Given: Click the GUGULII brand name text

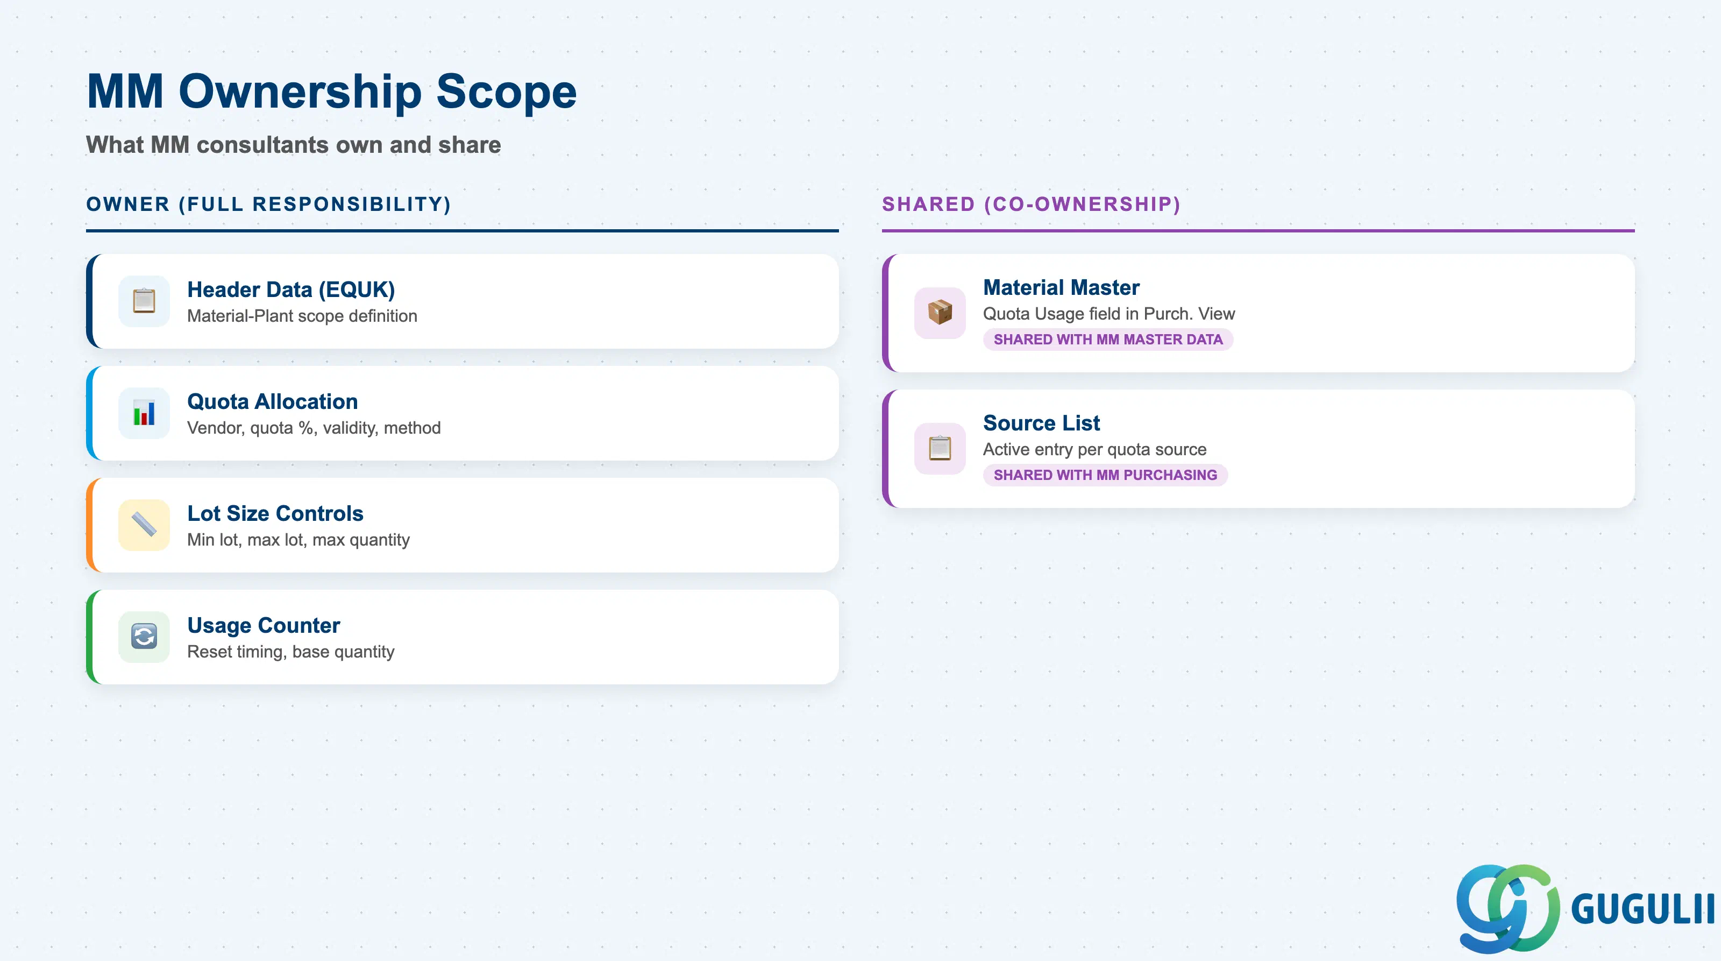Looking at the screenshot, I should pyautogui.click(x=1642, y=909).
